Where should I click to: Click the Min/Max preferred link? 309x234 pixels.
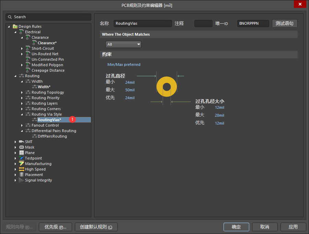(x=124, y=65)
